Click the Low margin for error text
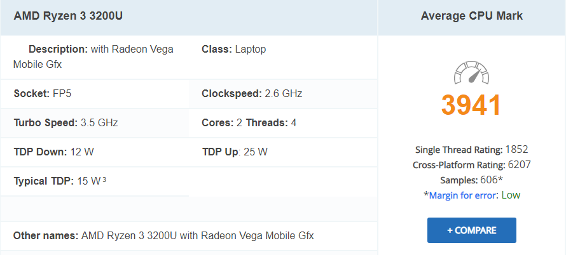The width and height of the screenshot is (566, 255). pos(511,195)
